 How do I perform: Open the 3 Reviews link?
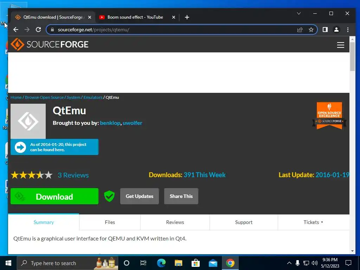tap(73, 175)
